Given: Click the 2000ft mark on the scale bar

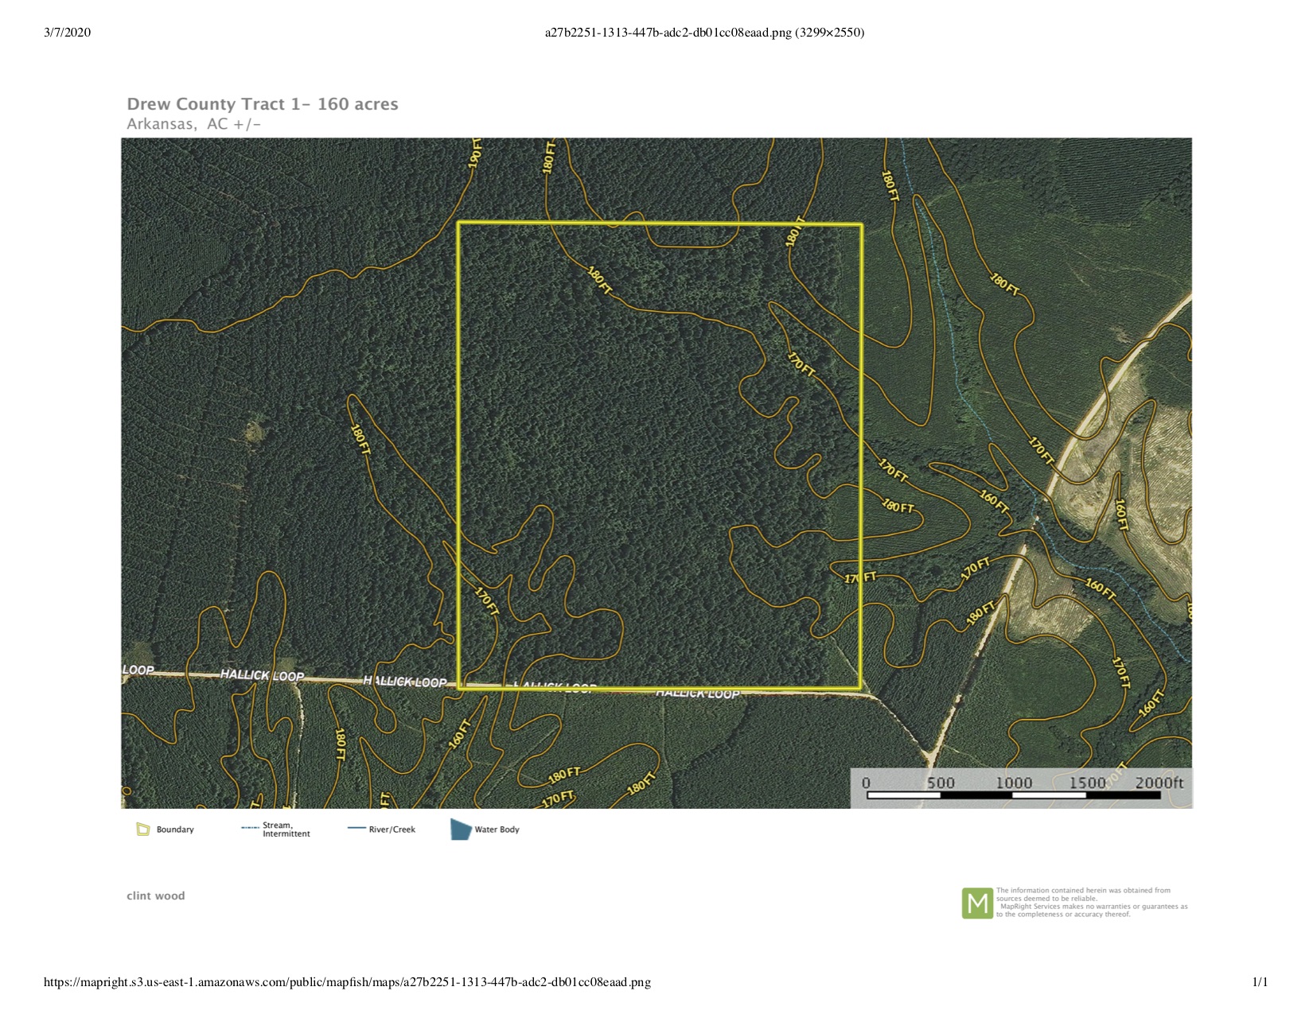Looking at the screenshot, I should [1159, 783].
